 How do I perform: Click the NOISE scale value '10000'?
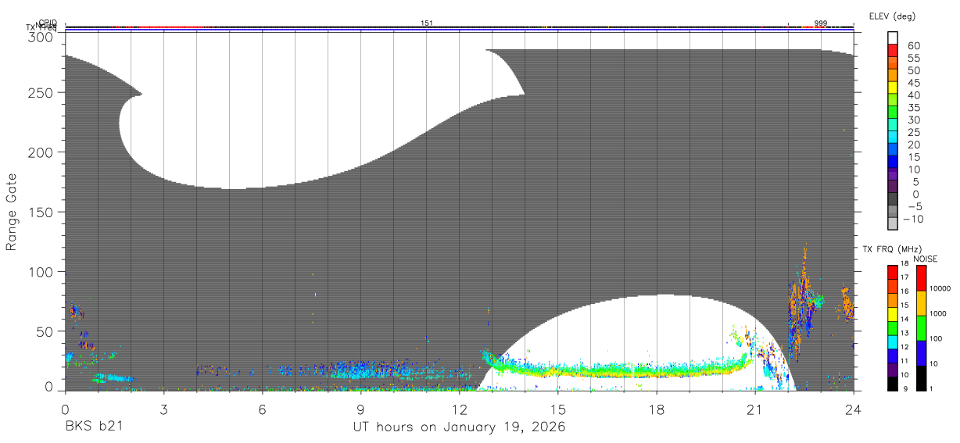tap(942, 288)
